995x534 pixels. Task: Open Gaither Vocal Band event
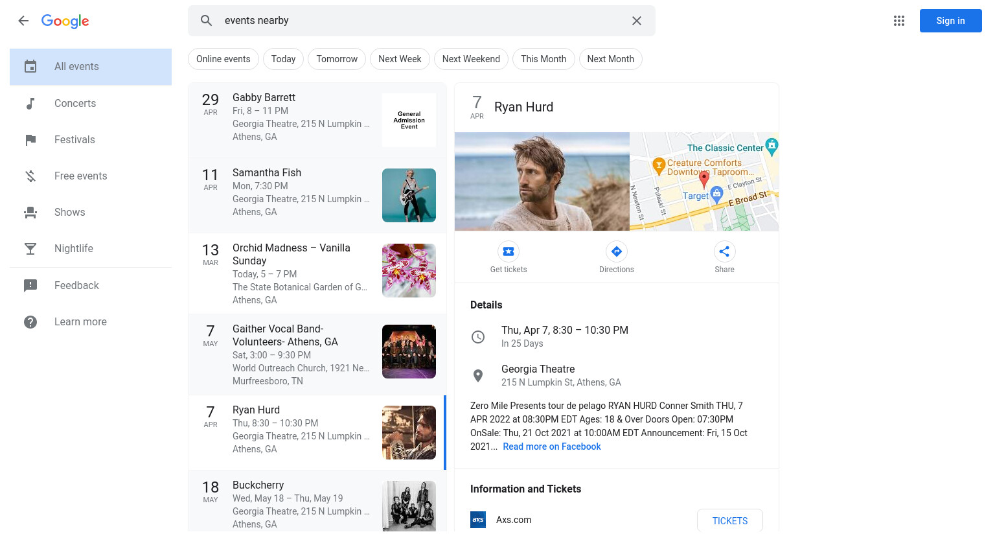coord(317,354)
